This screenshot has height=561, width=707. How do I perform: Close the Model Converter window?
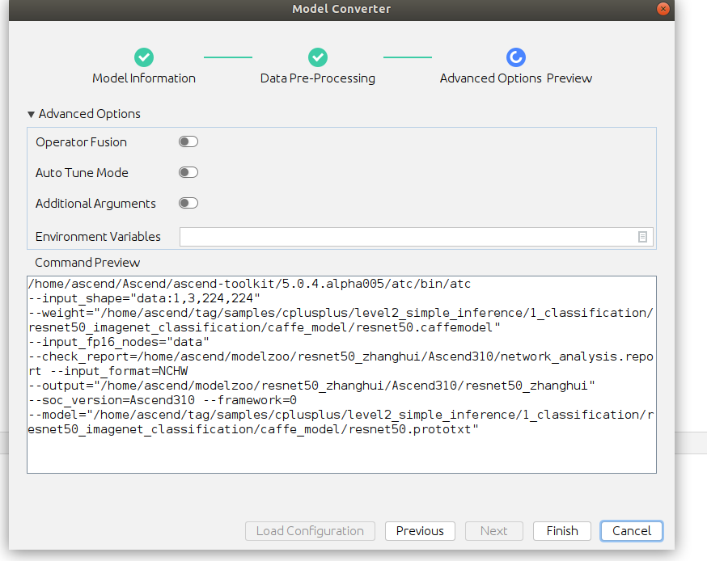663,9
